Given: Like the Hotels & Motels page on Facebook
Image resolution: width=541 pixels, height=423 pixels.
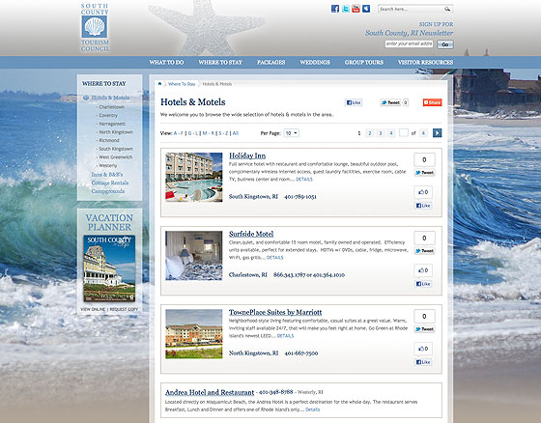Looking at the screenshot, I should [354, 102].
